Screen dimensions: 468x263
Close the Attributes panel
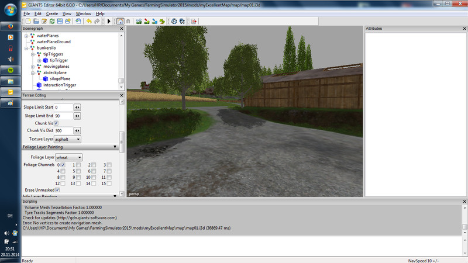[x=464, y=29]
